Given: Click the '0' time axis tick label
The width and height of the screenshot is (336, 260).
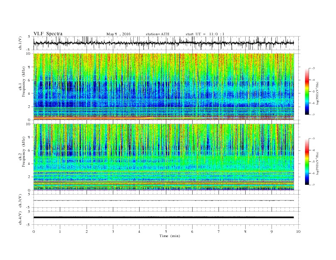Looking at the screenshot, I should 34,232.
